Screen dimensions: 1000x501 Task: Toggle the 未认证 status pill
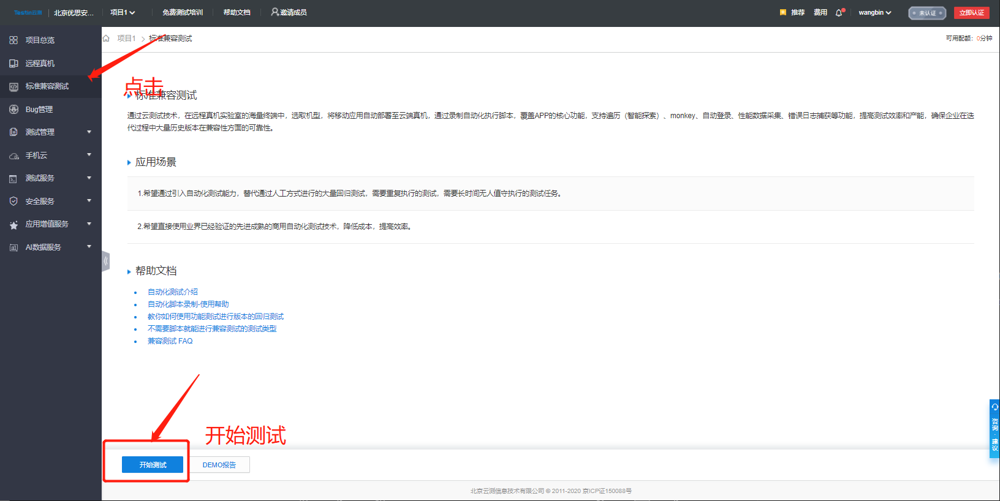point(927,13)
